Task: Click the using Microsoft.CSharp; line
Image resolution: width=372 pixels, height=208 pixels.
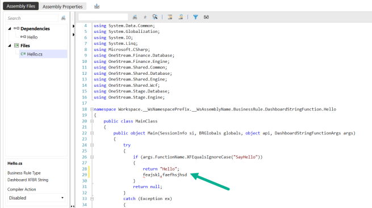Action: 122,49
